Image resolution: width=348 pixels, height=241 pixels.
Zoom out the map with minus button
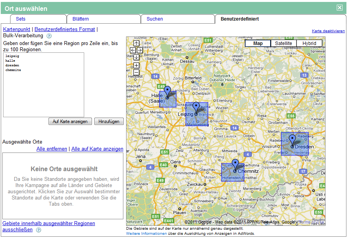click(136, 72)
